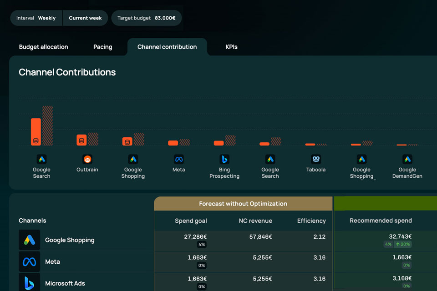Click the Taboola chart label
Screen dimensions: 437x291
click(x=316, y=170)
